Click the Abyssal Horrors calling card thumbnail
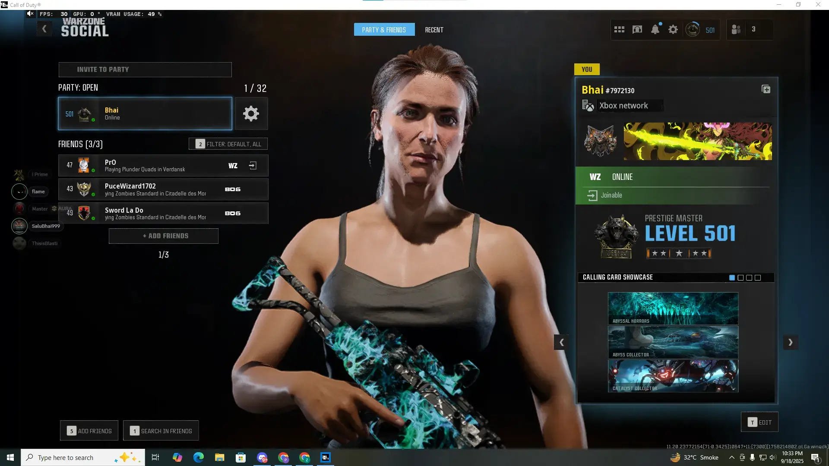Screen dimensions: 829x466 [x=673, y=309]
